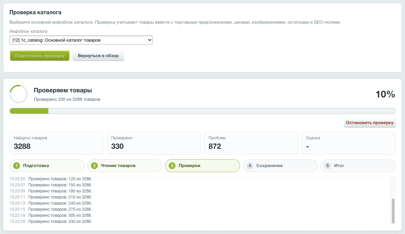The height and width of the screenshot is (234, 405).
Task: Click step number 1 badge icon
Action: click(x=17, y=166)
